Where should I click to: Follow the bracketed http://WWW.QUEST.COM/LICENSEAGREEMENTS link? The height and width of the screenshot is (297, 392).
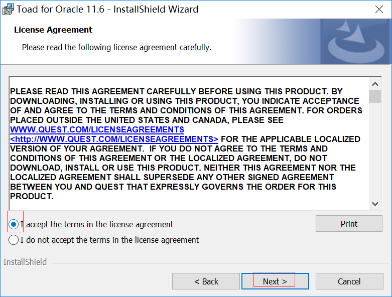coord(114,139)
